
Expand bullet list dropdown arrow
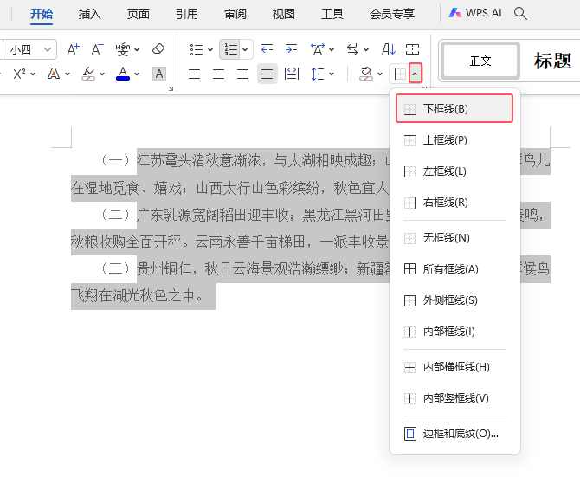(210, 49)
